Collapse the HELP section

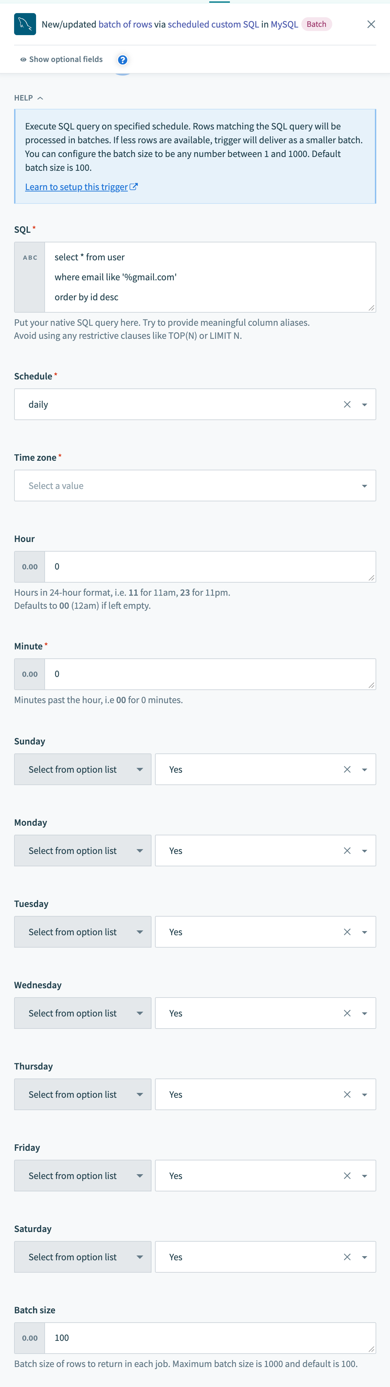[29, 98]
